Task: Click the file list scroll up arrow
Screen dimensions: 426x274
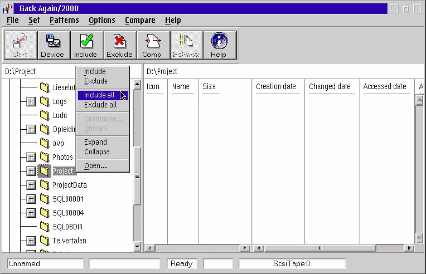Action: coord(419,100)
